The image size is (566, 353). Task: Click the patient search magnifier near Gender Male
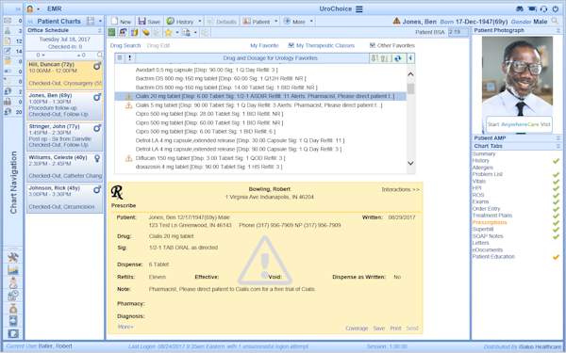[x=555, y=22]
